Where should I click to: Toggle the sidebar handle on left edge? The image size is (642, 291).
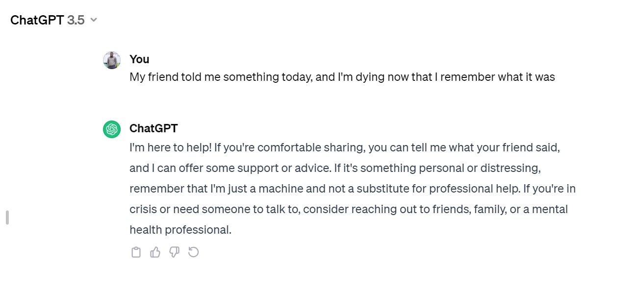click(x=7, y=218)
